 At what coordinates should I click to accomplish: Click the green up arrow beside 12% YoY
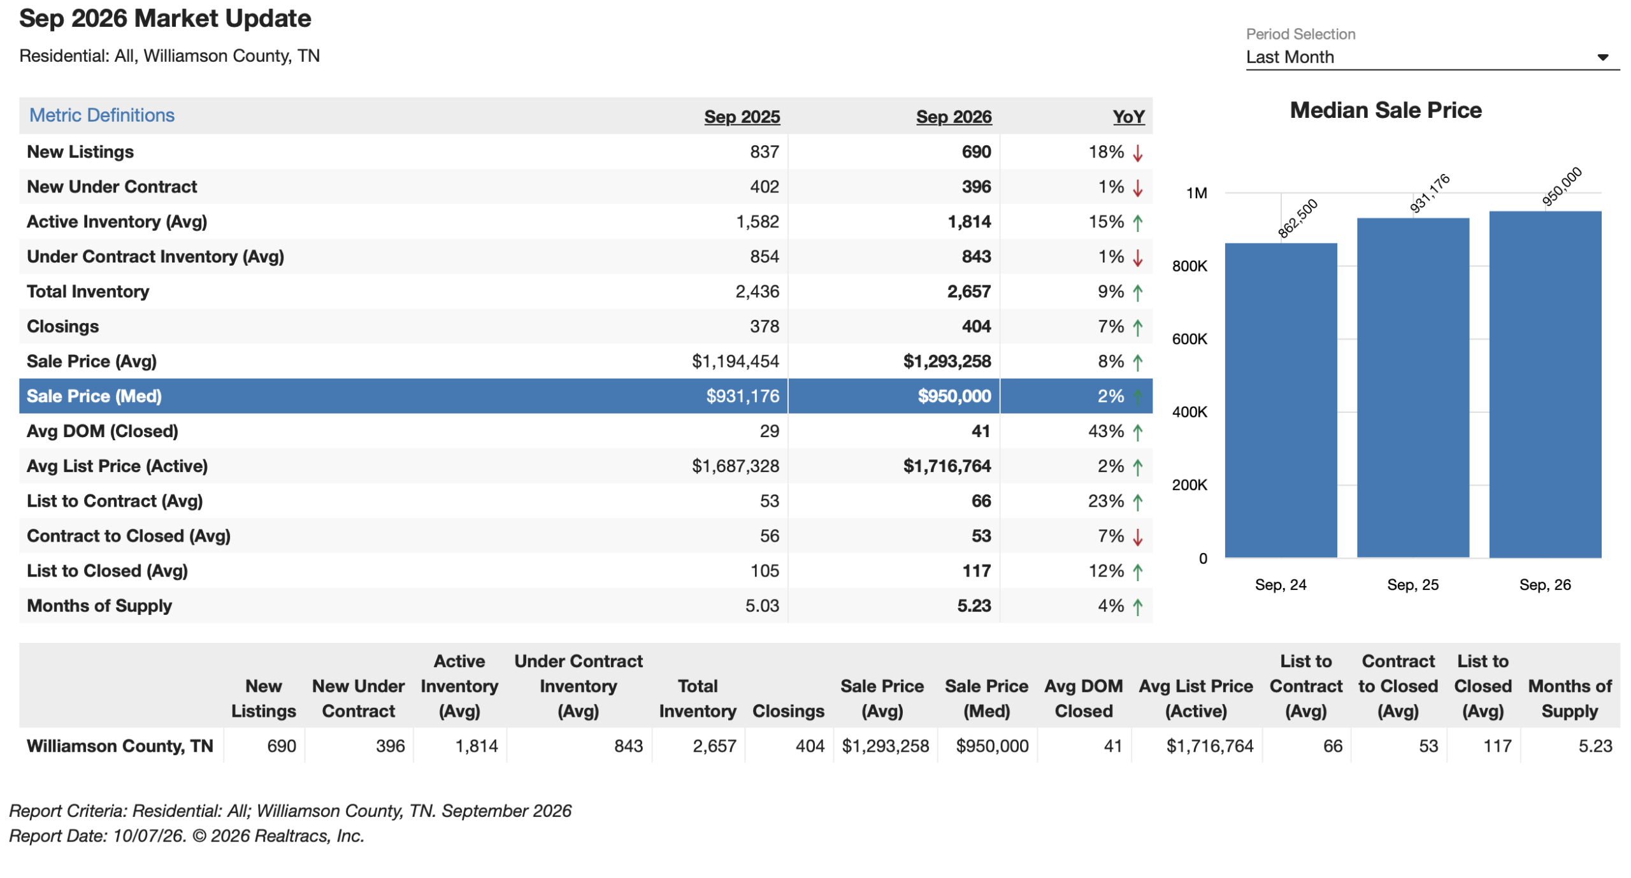click(1137, 573)
